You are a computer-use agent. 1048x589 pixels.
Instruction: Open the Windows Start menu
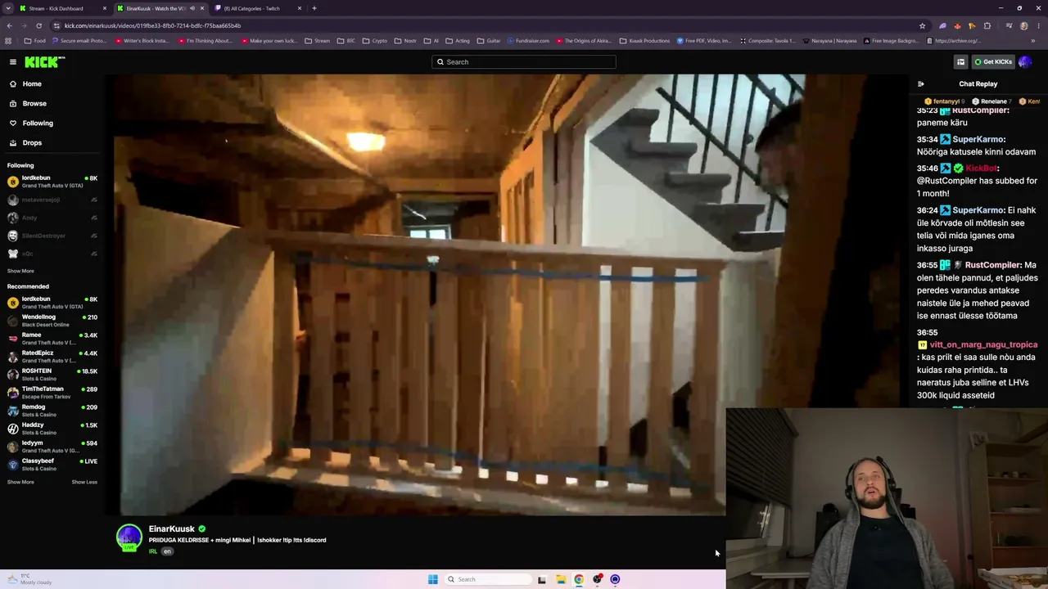433,579
